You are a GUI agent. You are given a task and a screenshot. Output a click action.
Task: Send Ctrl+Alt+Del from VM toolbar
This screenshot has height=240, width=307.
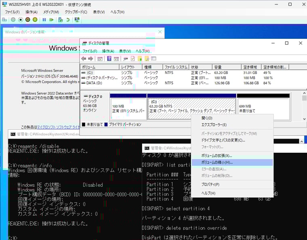click(x=4, y=19)
